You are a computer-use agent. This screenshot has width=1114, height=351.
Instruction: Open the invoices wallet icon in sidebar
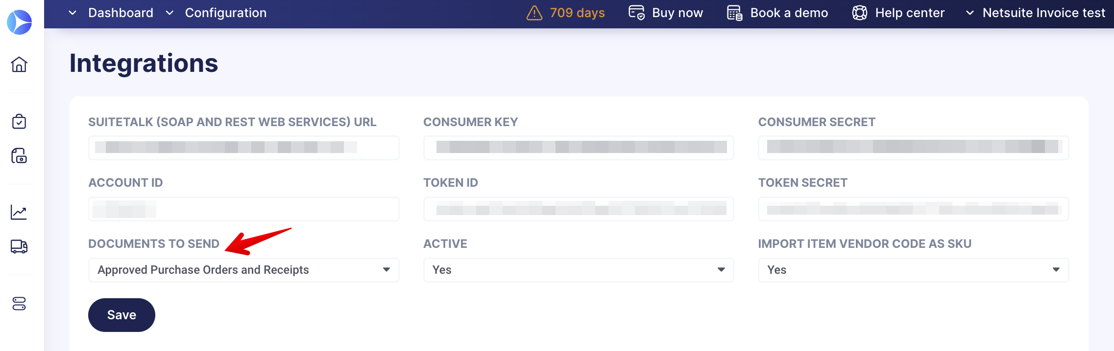pyautogui.click(x=19, y=156)
